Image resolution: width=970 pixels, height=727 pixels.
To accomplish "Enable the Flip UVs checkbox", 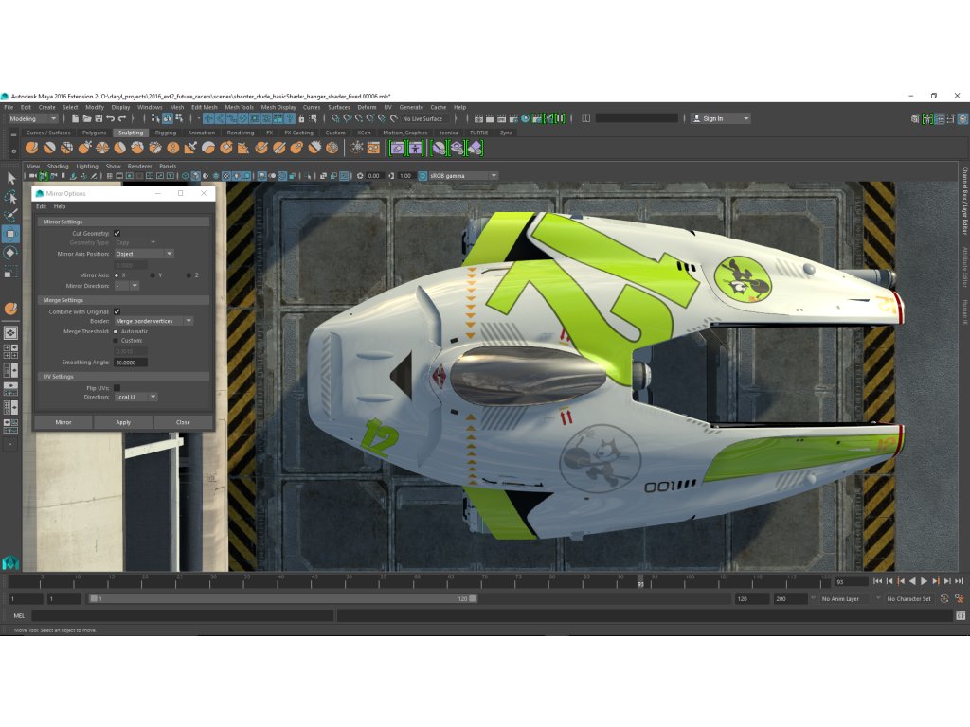I will click(x=117, y=387).
